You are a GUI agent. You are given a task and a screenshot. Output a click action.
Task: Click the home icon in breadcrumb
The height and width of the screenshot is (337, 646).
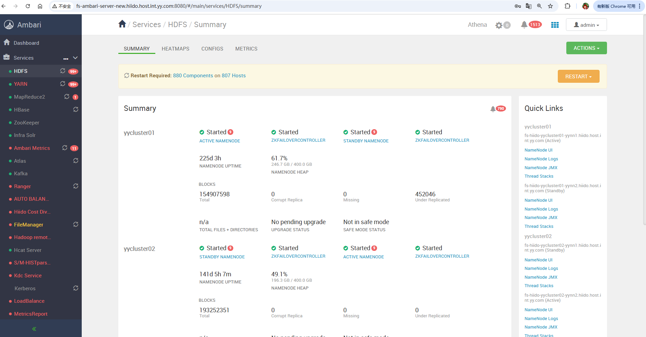pyautogui.click(x=122, y=24)
